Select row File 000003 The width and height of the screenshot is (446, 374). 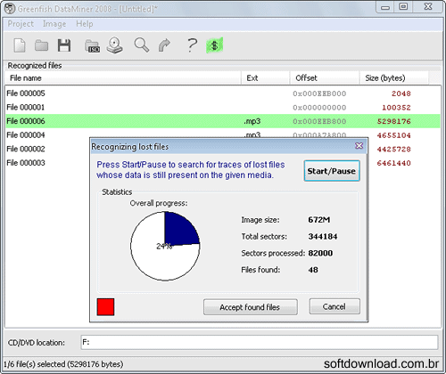47,163
